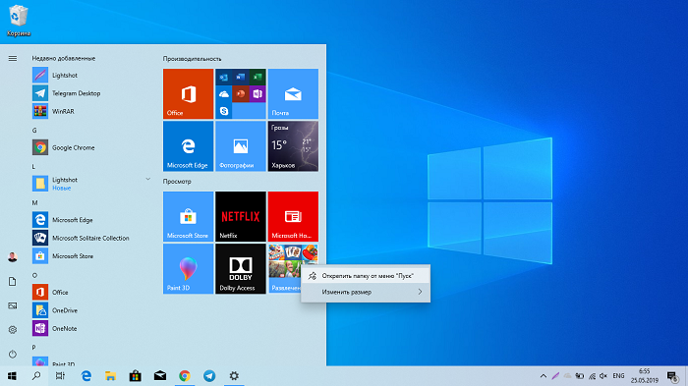Click the letter O section header
Image resolution: width=688 pixels, height=386 pixels.
(34, 275)
